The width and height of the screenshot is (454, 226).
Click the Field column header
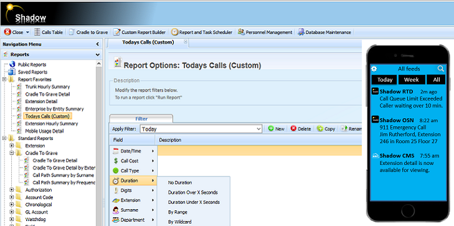[132, 140]
